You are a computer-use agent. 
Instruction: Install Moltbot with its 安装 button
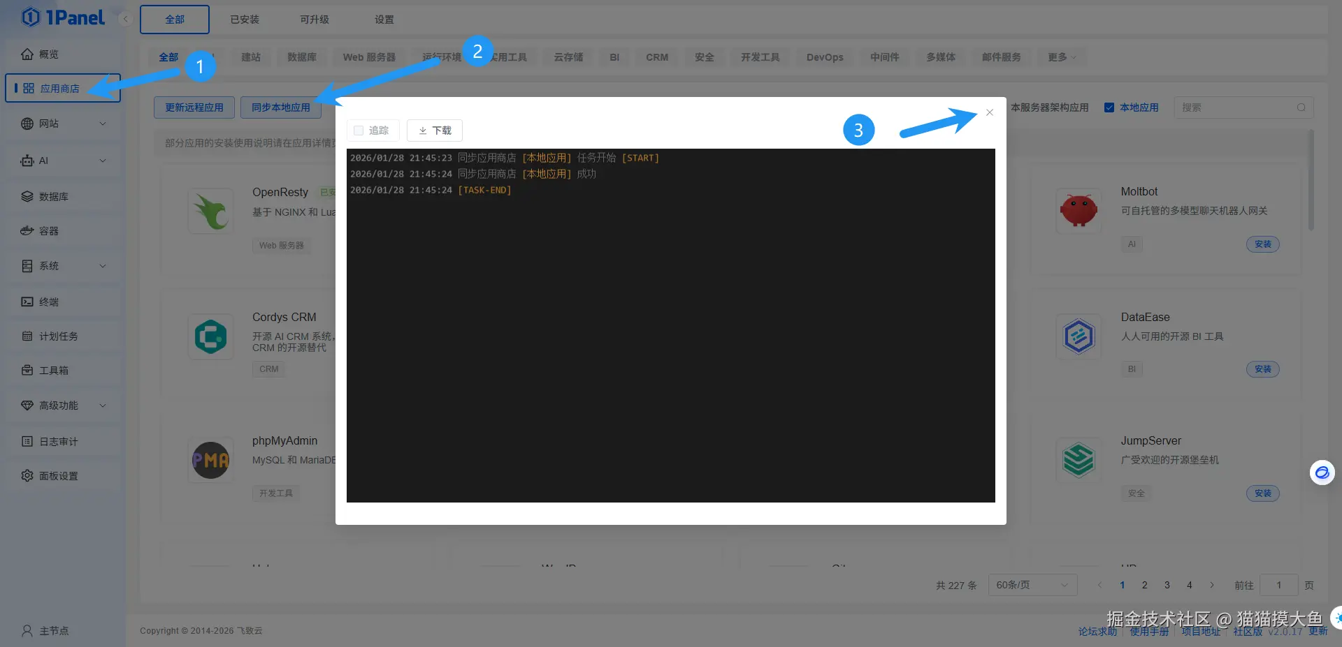point(1263,244)
